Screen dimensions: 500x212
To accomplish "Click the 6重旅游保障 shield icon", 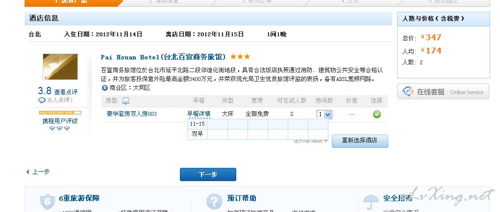I will click(48, 202).
